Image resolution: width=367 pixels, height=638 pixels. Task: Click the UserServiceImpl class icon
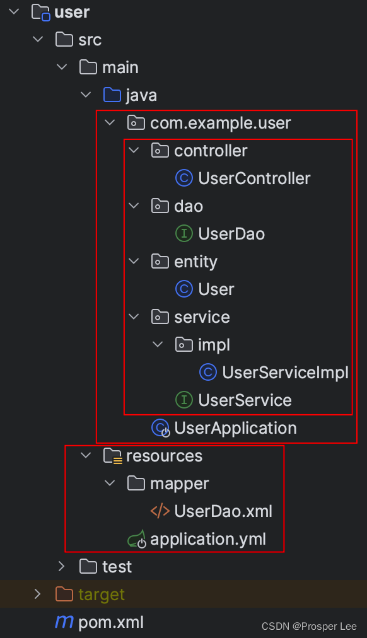[208, 373]
